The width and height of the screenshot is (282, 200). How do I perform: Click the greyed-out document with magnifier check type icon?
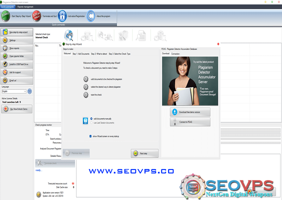(141, 35)
